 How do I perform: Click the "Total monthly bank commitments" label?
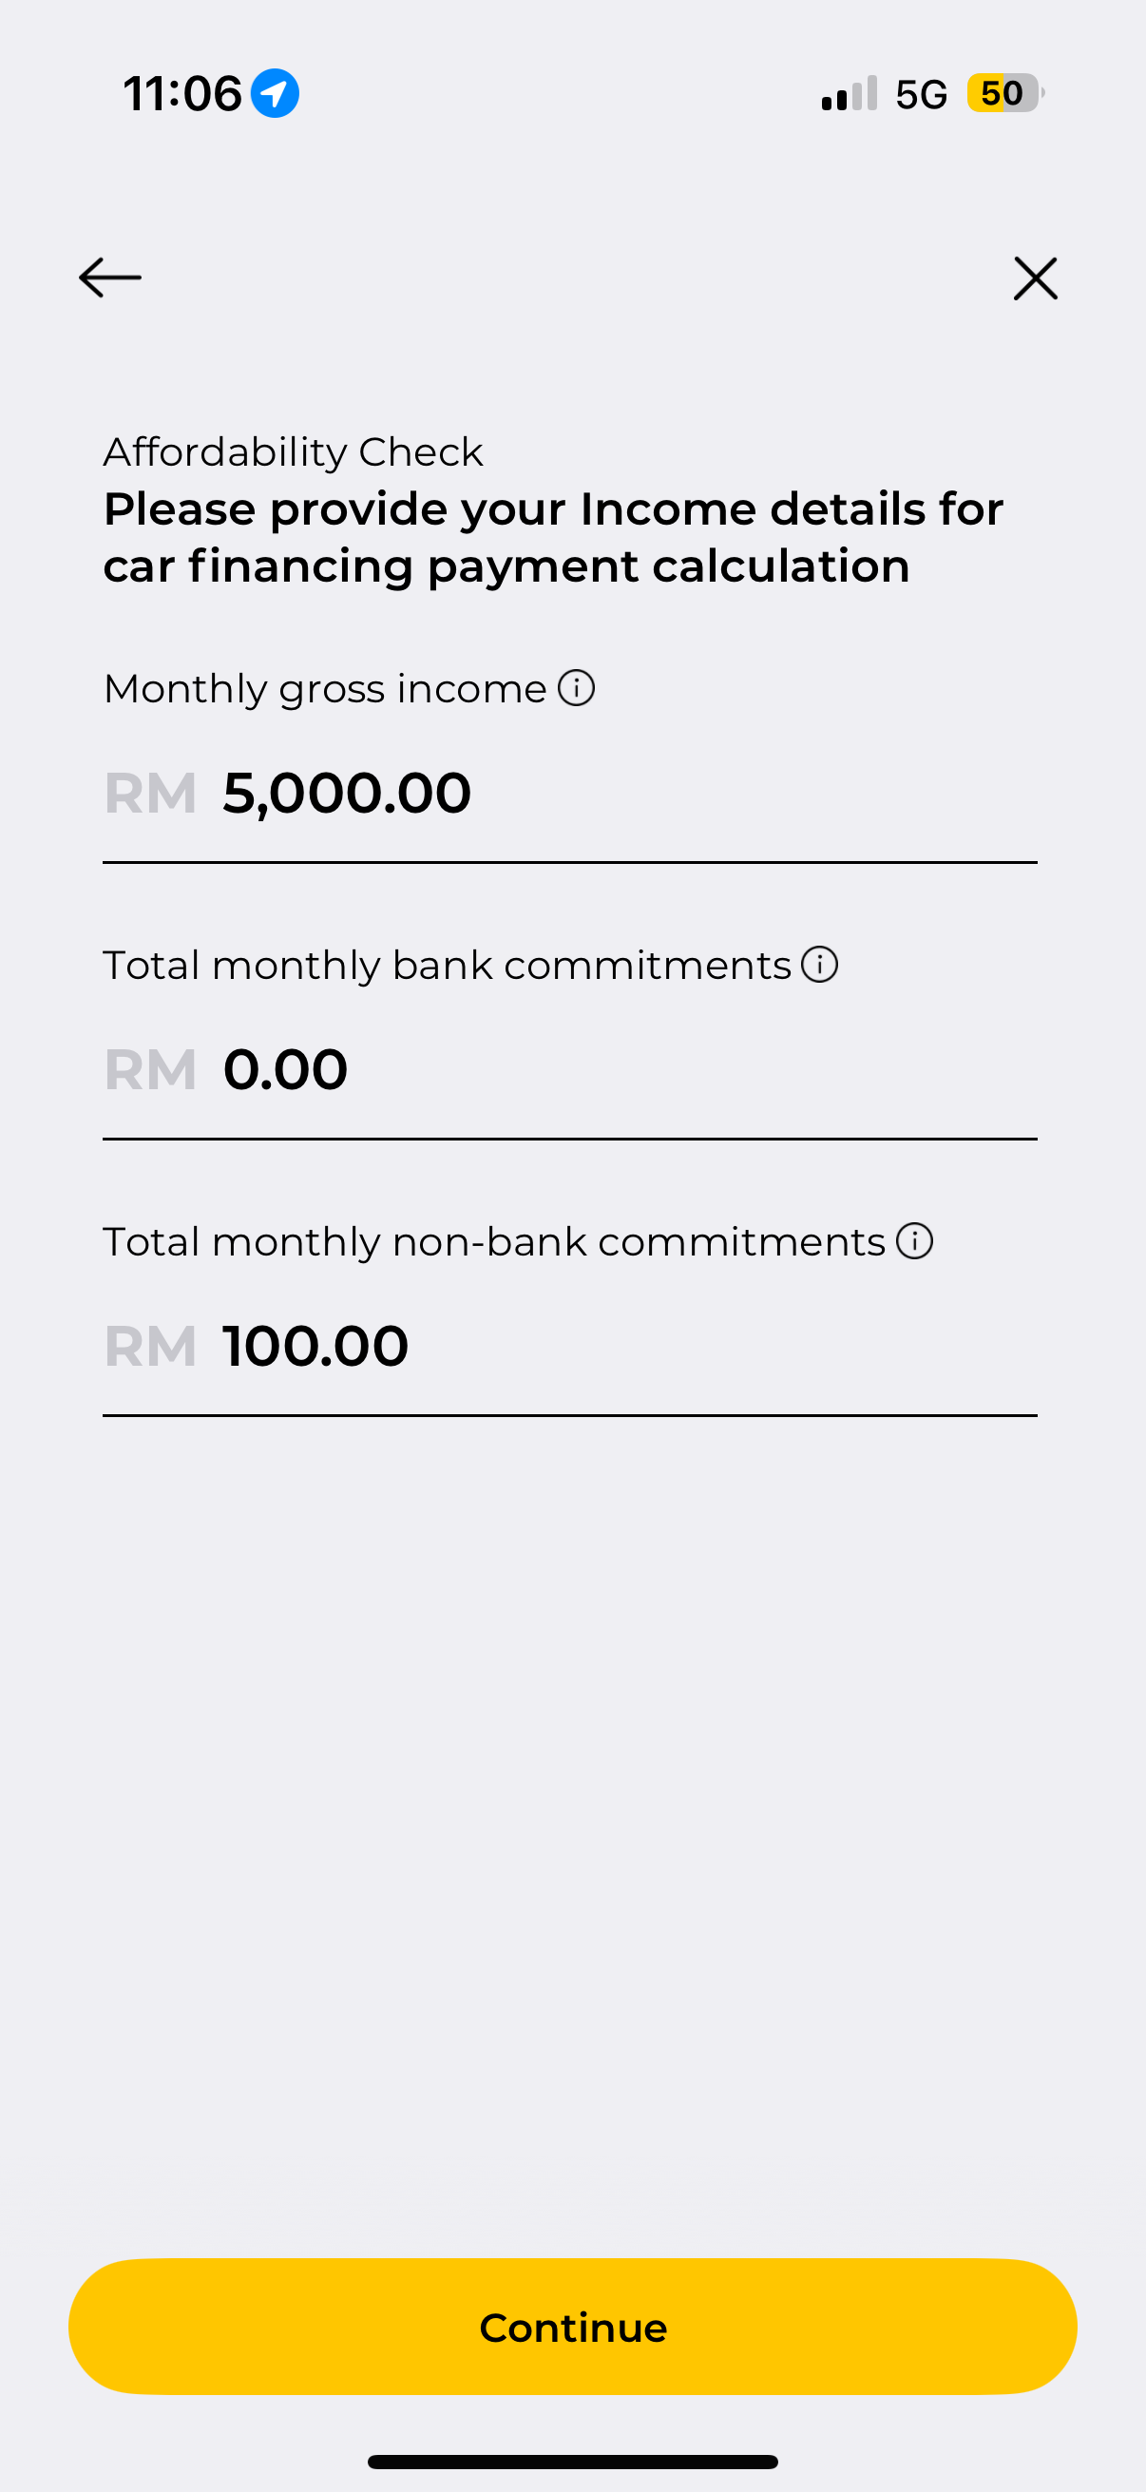pos(447,966)
